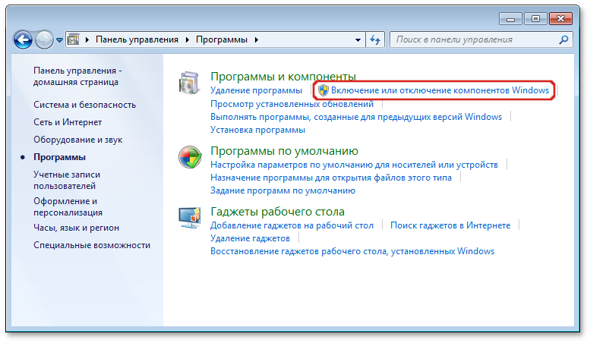Open Назначение программы для открытия файлов
The height and width of the screenshot is (343, 590).
point(331,178)
